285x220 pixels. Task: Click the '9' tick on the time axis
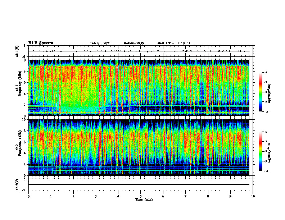click(x=230, y=196)
